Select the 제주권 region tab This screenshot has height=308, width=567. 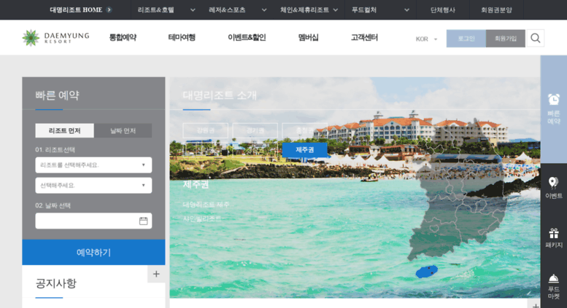click(305, 150)
